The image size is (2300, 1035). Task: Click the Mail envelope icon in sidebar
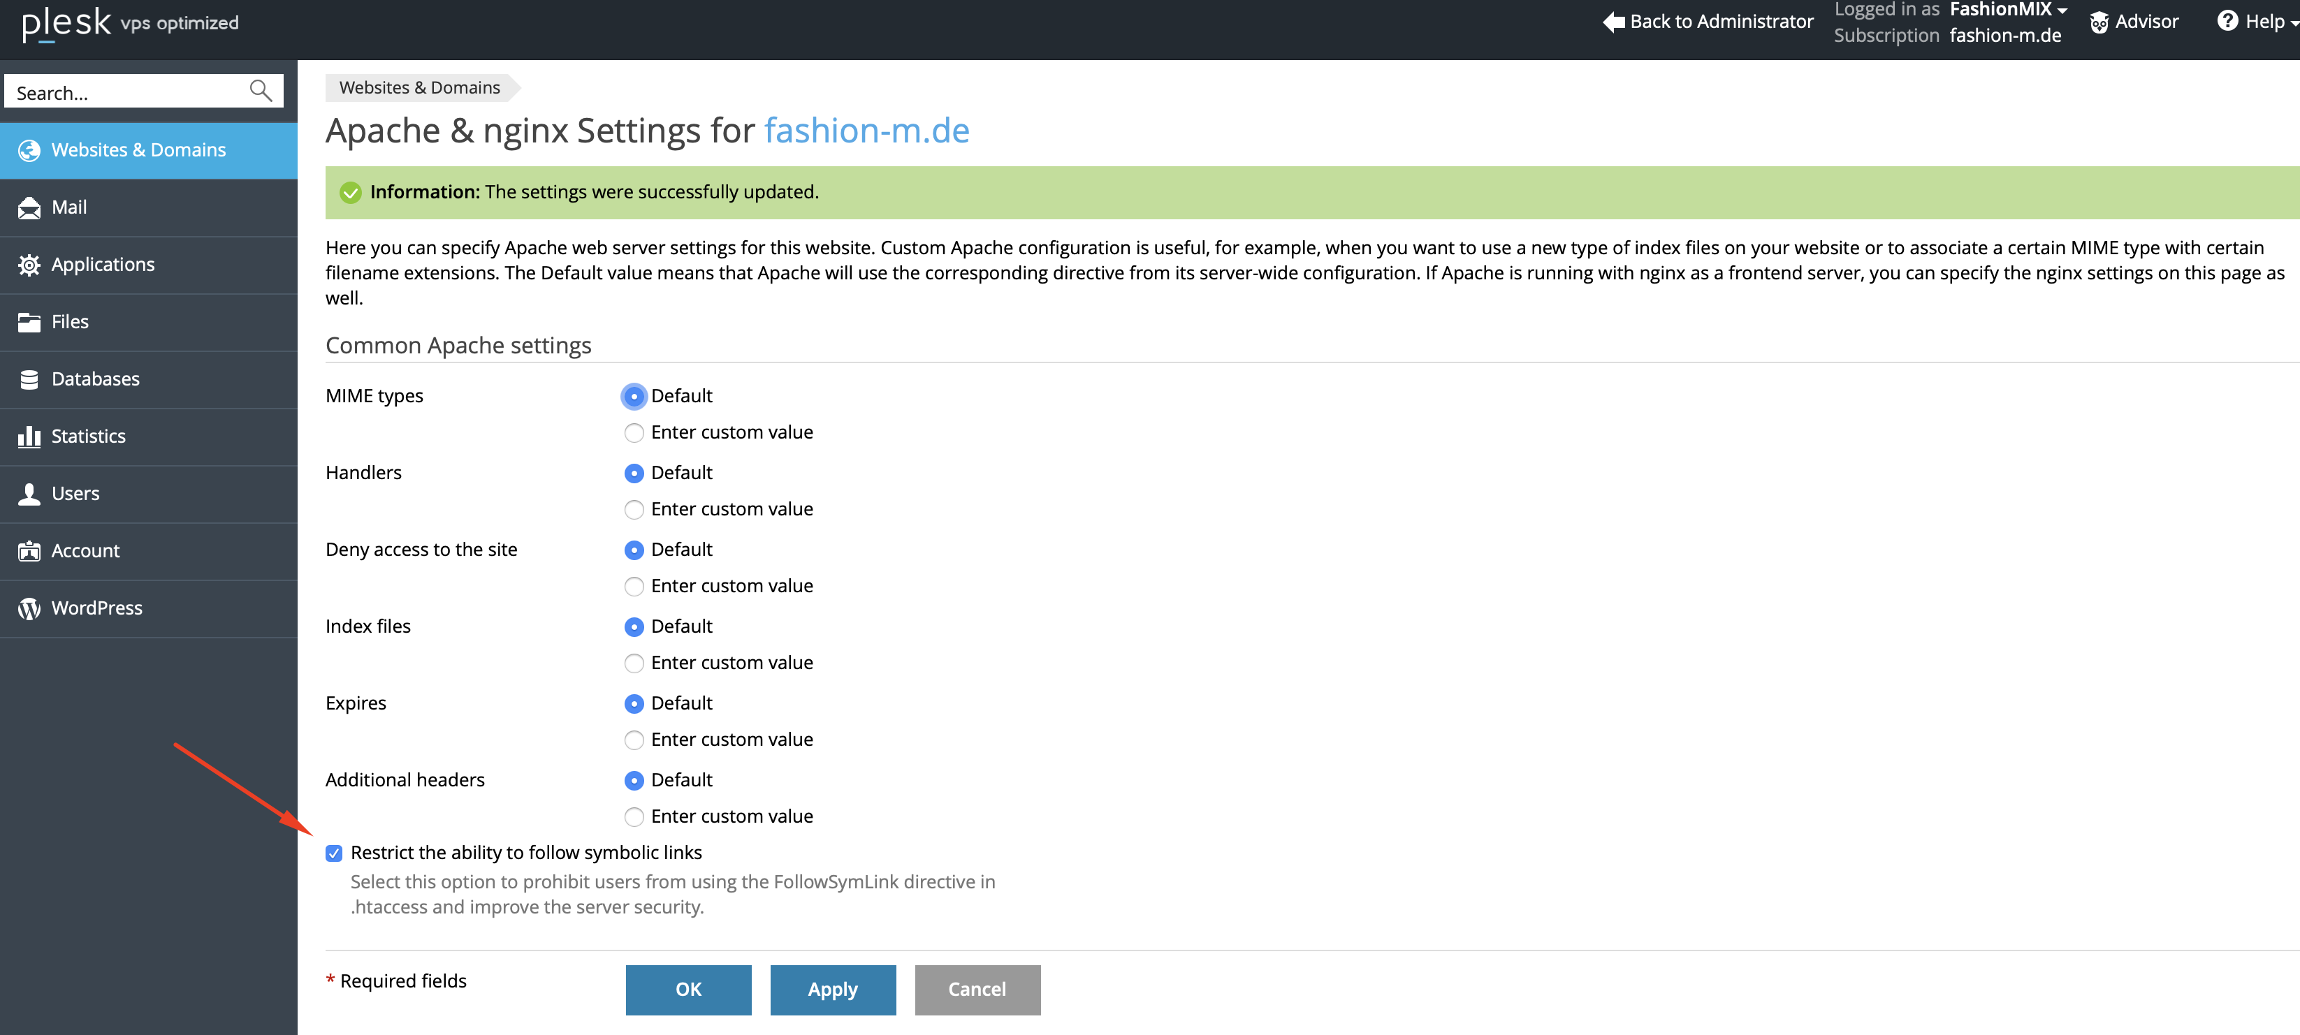click(x=29, y=208)
